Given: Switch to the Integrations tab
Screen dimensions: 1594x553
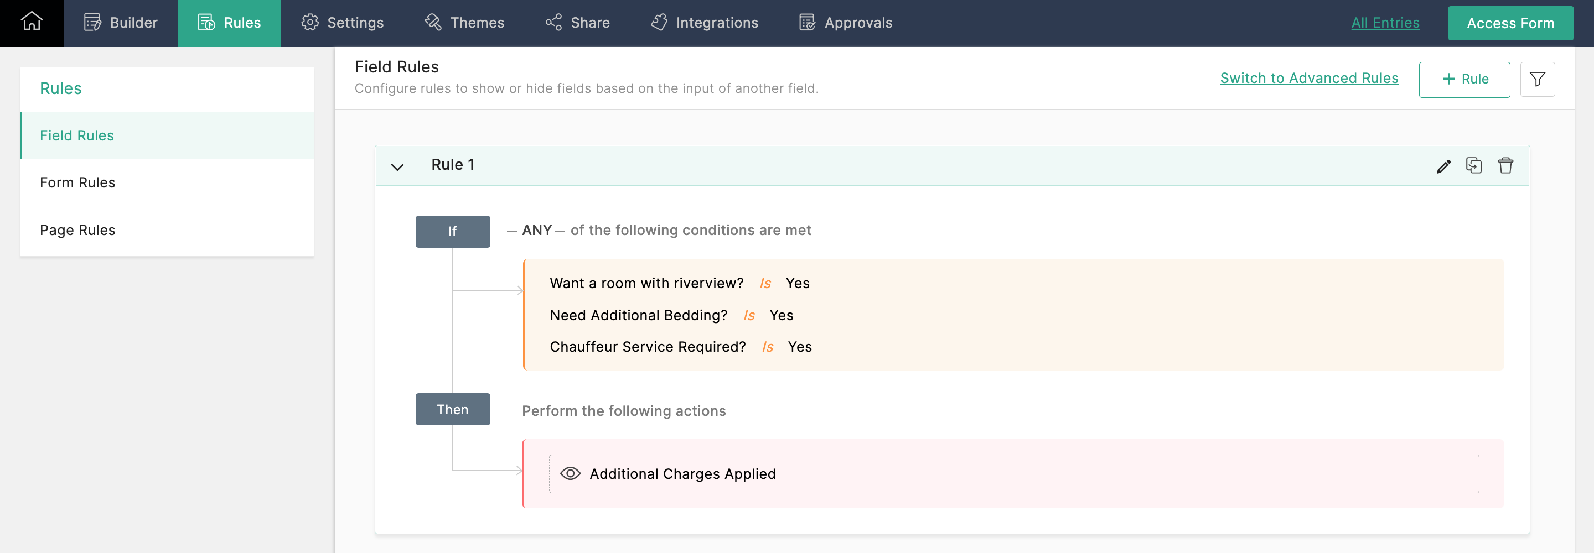Looking at the screenshot, I should point(704,23).
